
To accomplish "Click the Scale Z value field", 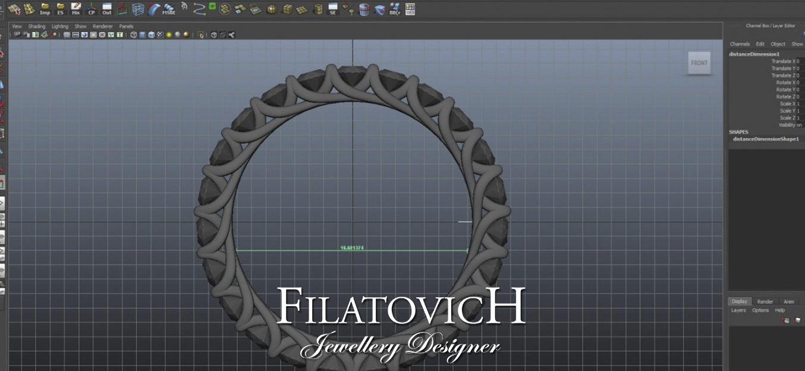I will pos(800,118).
